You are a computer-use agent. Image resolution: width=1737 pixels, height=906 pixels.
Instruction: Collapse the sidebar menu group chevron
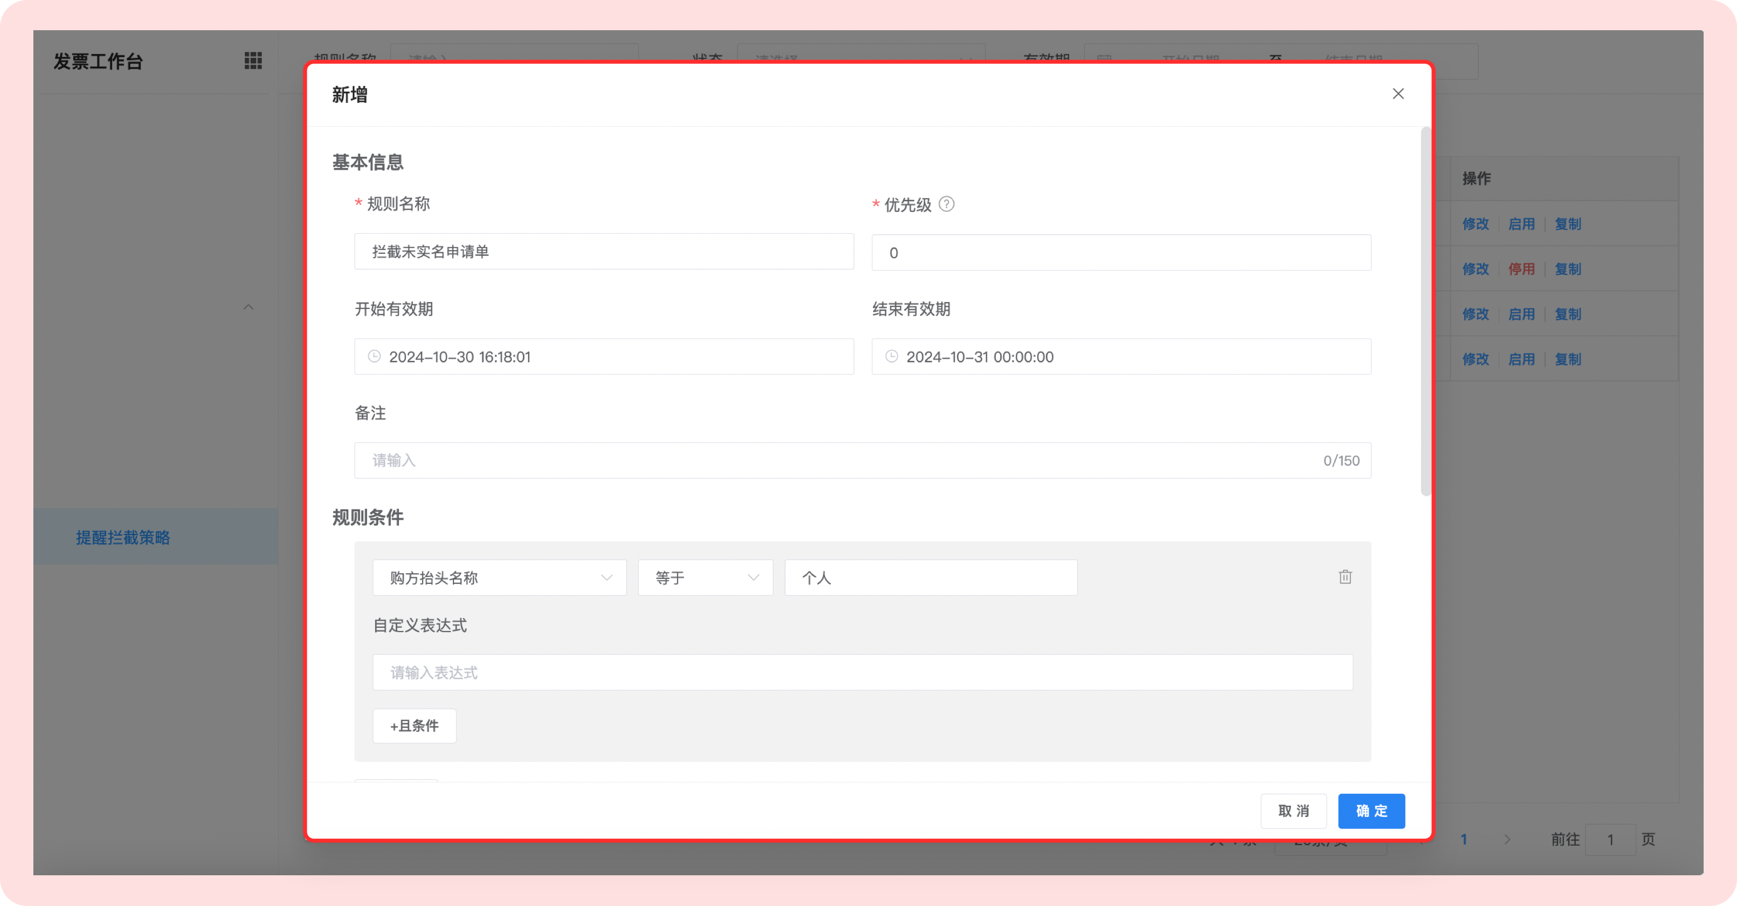(x=248, y=307)
